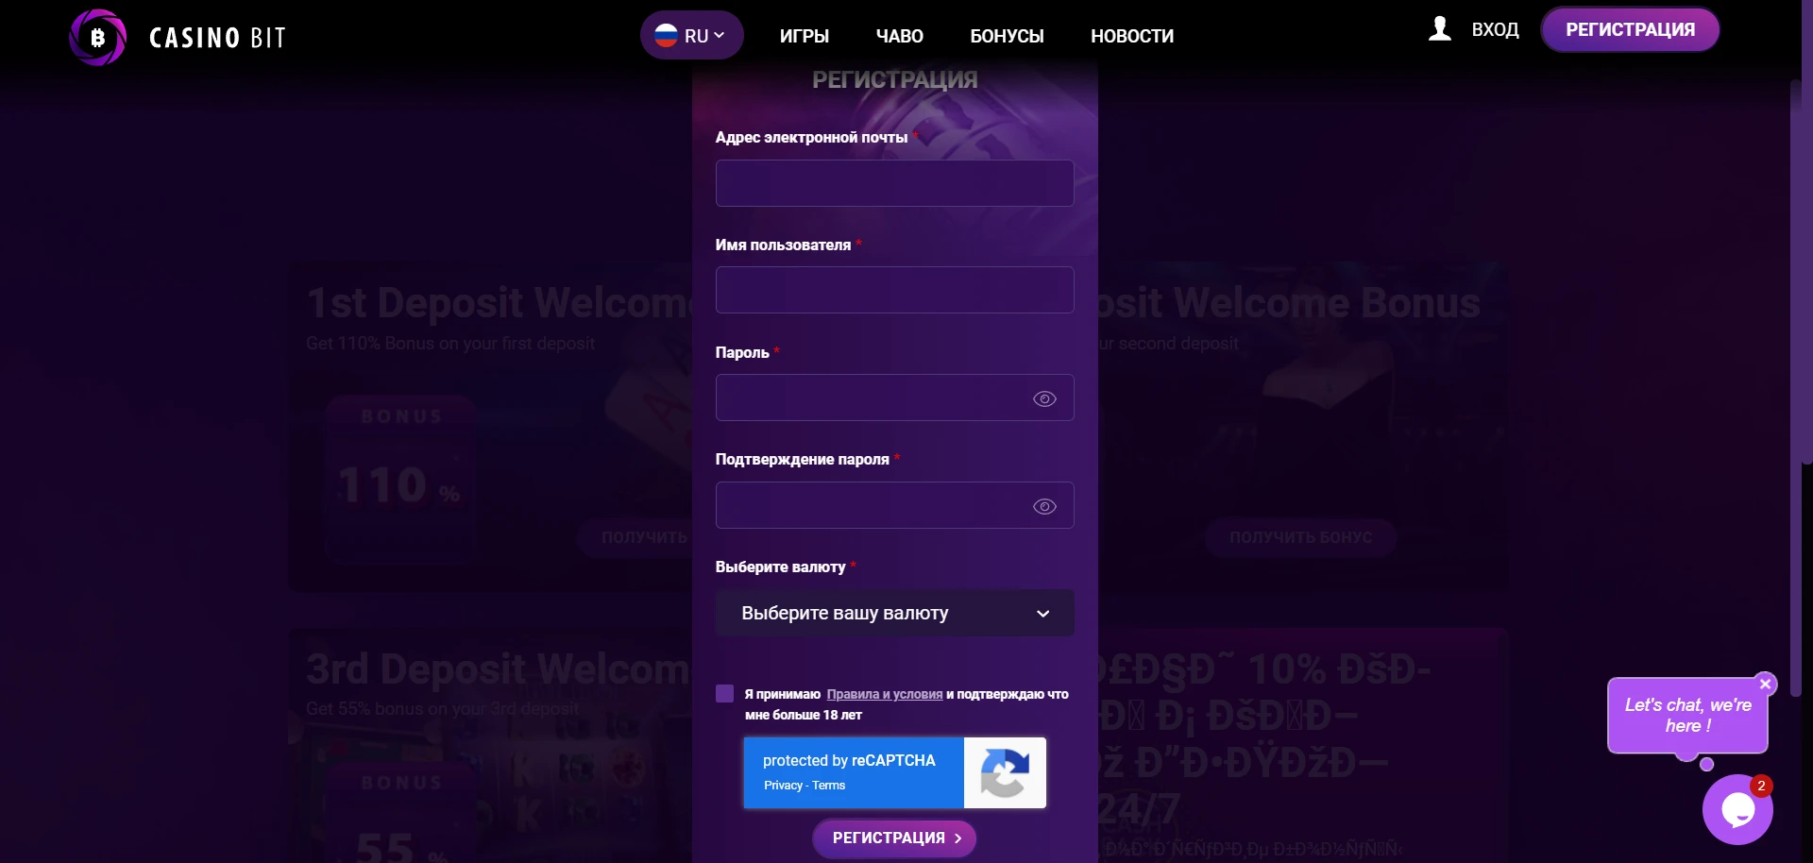The image size is (1813, 863).
Task: Click the 3rd Deposit Welcome bonus heading
Action: point(499,669)
